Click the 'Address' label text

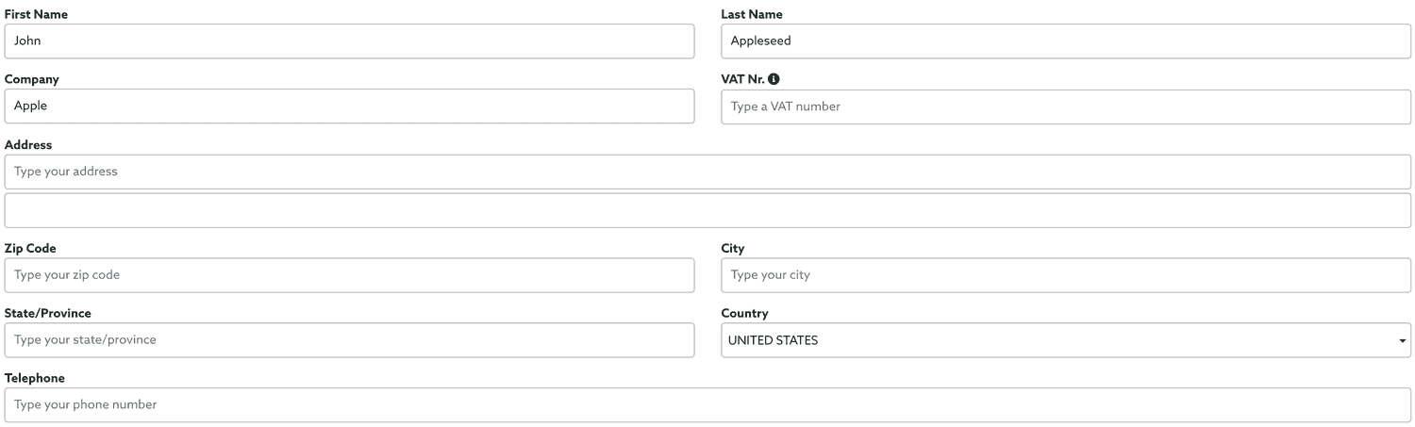click(28, 145)
